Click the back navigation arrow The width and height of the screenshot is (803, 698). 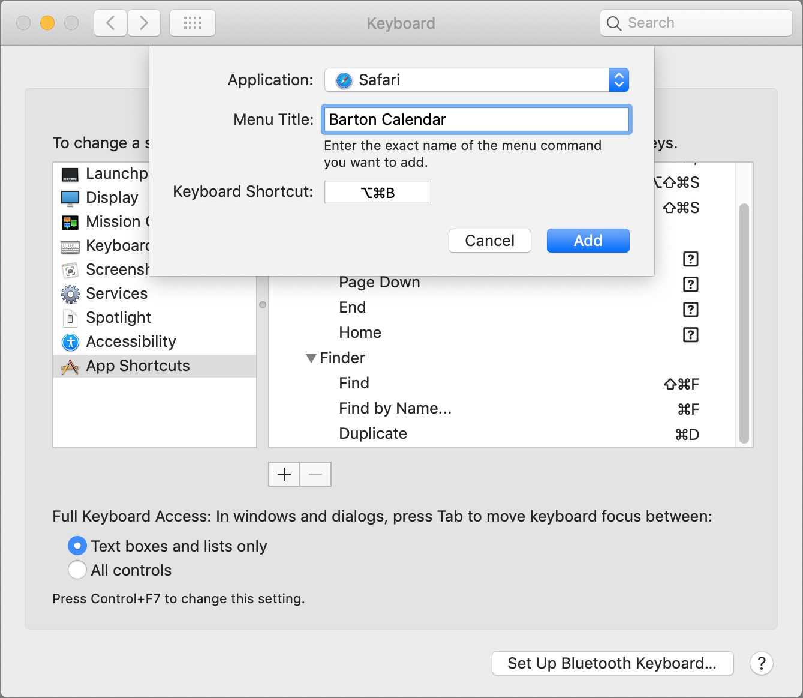point(110,23)
